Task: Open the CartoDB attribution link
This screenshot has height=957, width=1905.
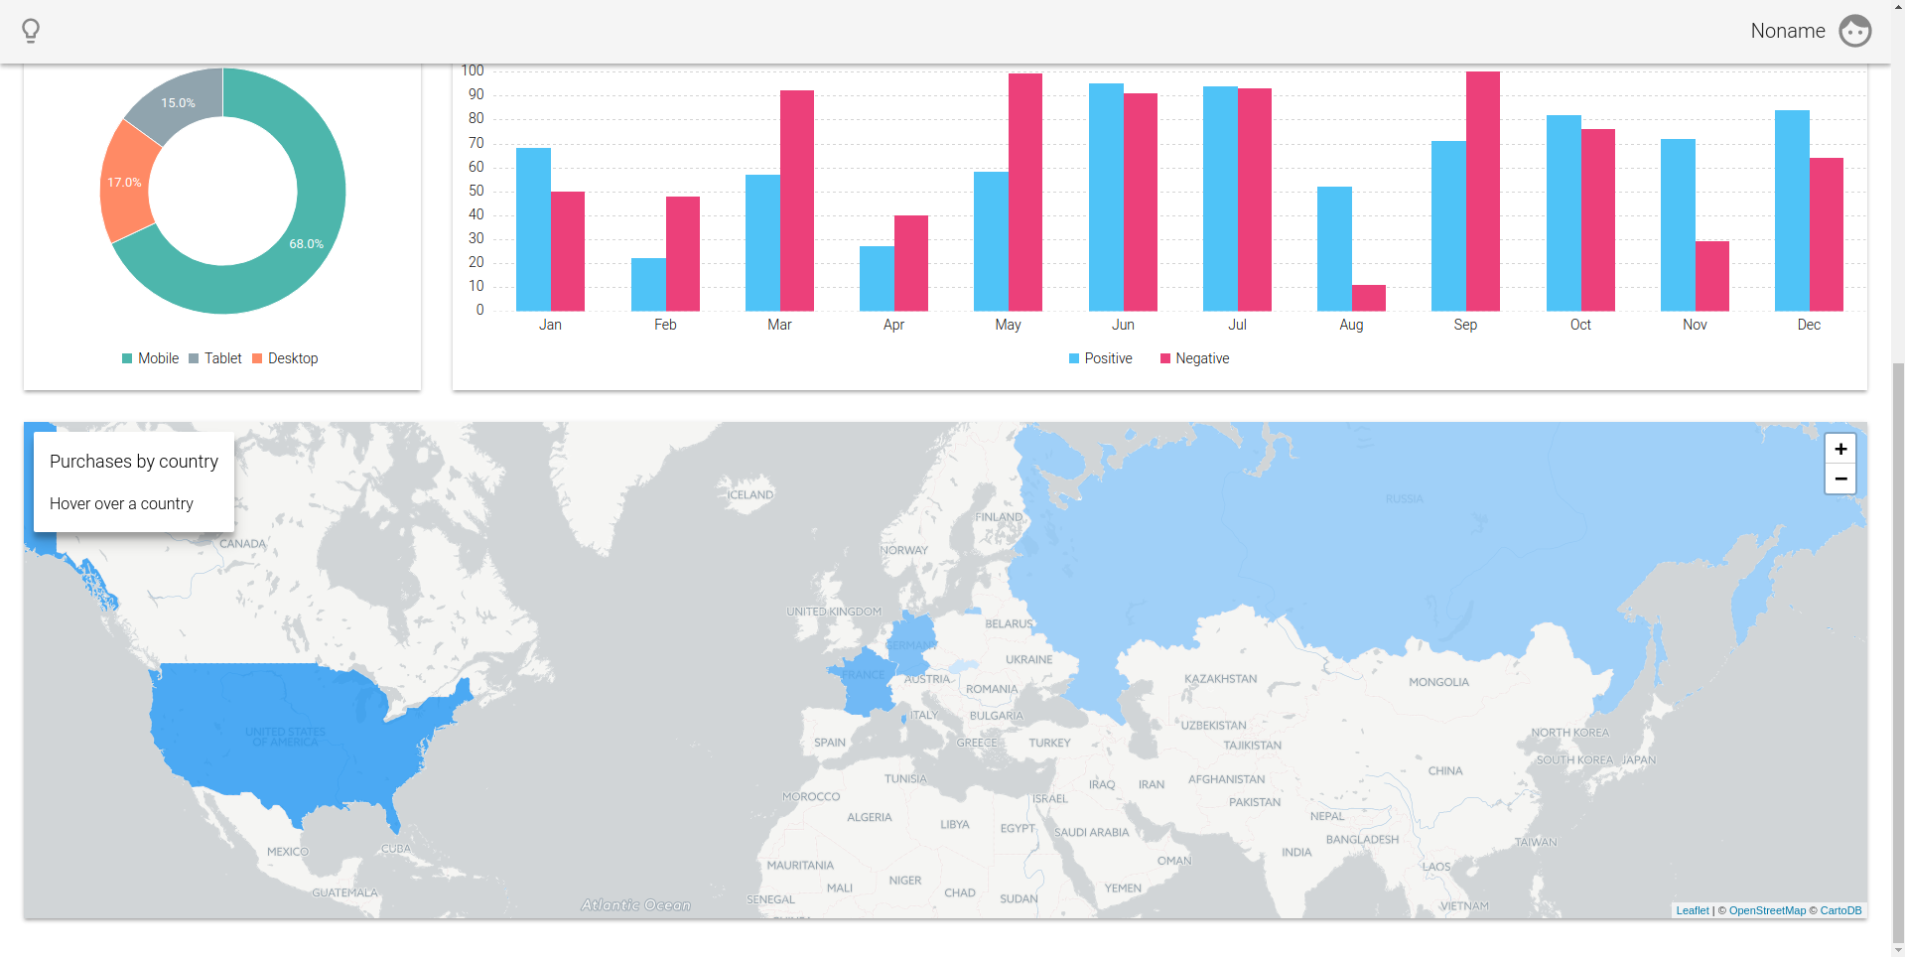Action: tap(1840, 910)
